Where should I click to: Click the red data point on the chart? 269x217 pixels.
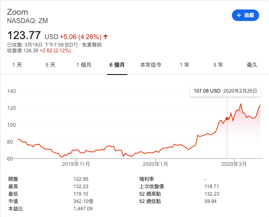click(227, 119)
